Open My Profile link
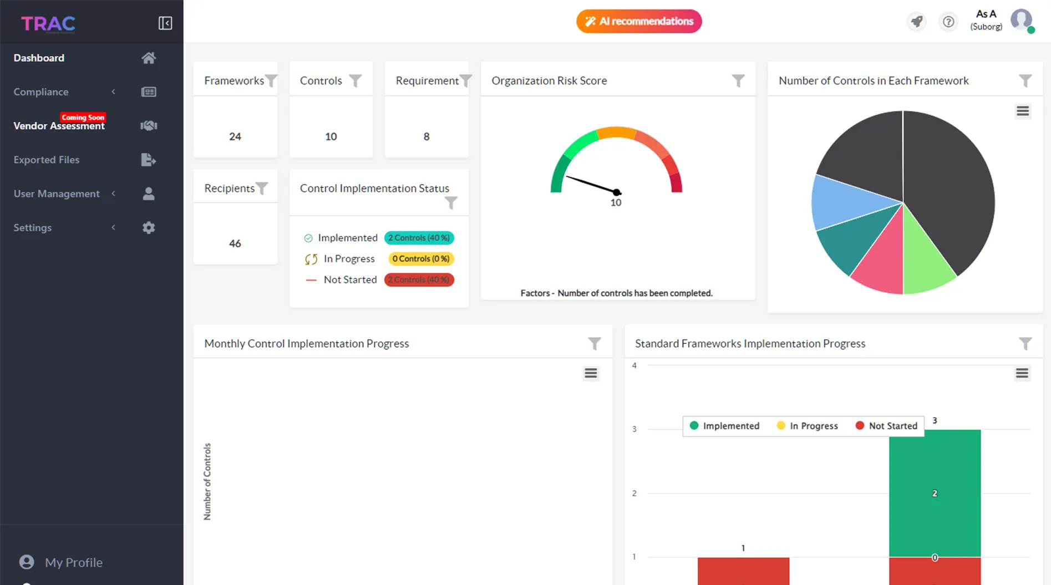The height and width of the screenshot is (585, 1051). click(74, 562)
